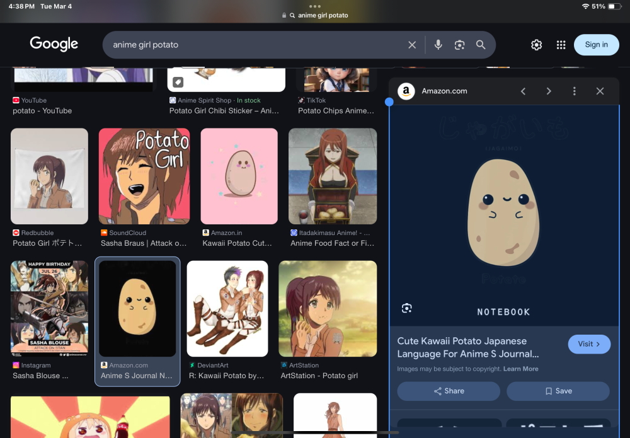This screenshot has height=438, width=630.
Task: Click the 'Sasha Braus | Attack o…' caption
Action: click(144, 243)
